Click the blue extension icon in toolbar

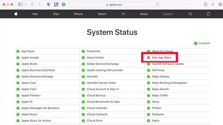point(56,4)
